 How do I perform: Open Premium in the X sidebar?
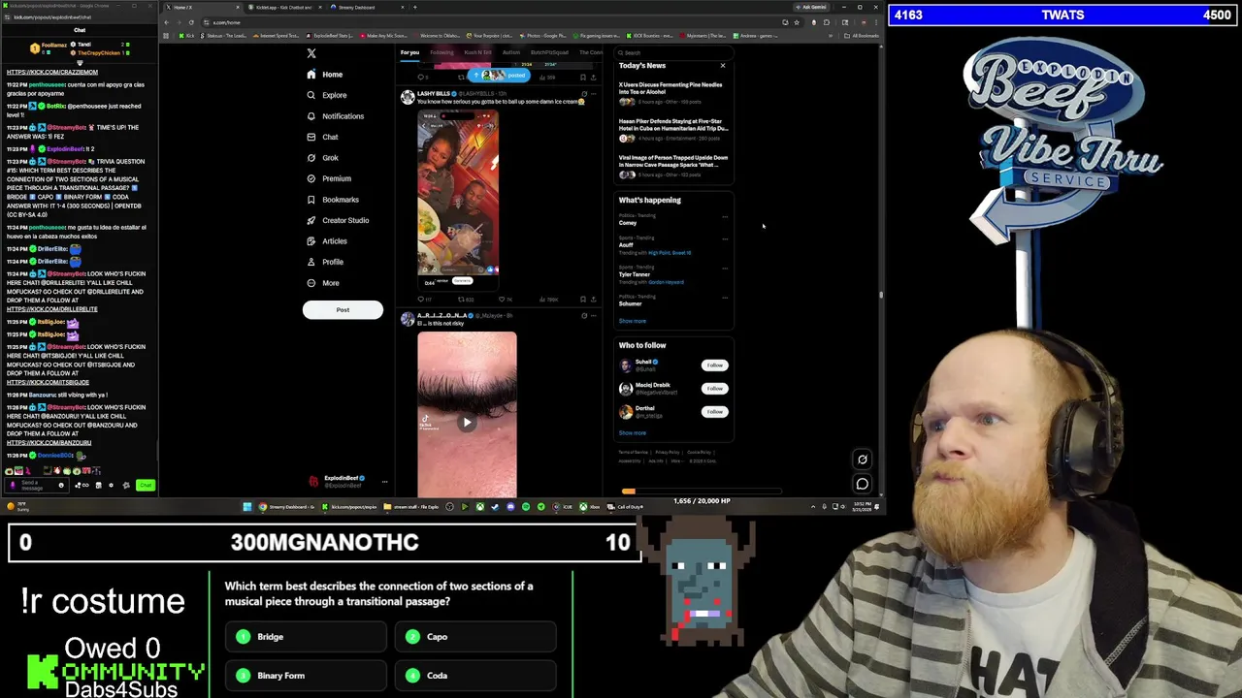pyautogui.click(x=329, y=178)
